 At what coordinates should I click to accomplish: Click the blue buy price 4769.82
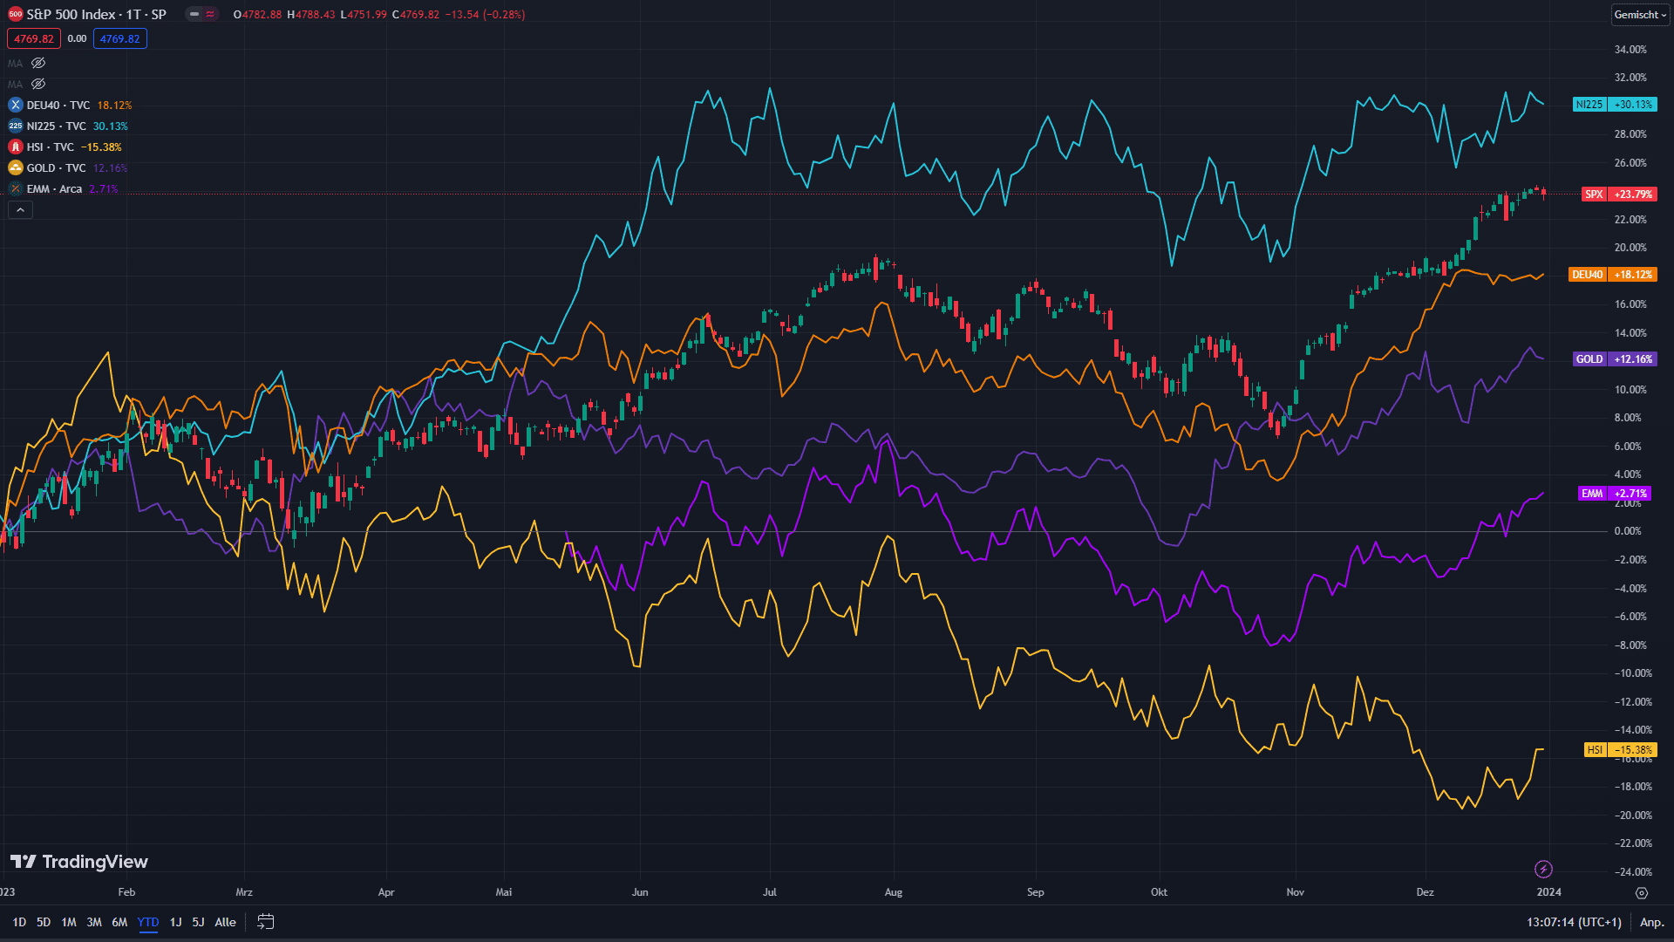(x=120, y=38)
